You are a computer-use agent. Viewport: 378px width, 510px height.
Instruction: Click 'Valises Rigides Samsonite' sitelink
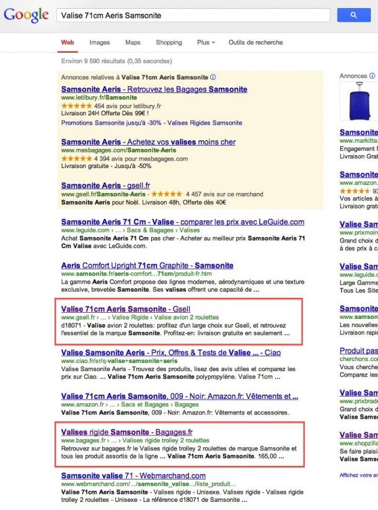coord(205,123)
